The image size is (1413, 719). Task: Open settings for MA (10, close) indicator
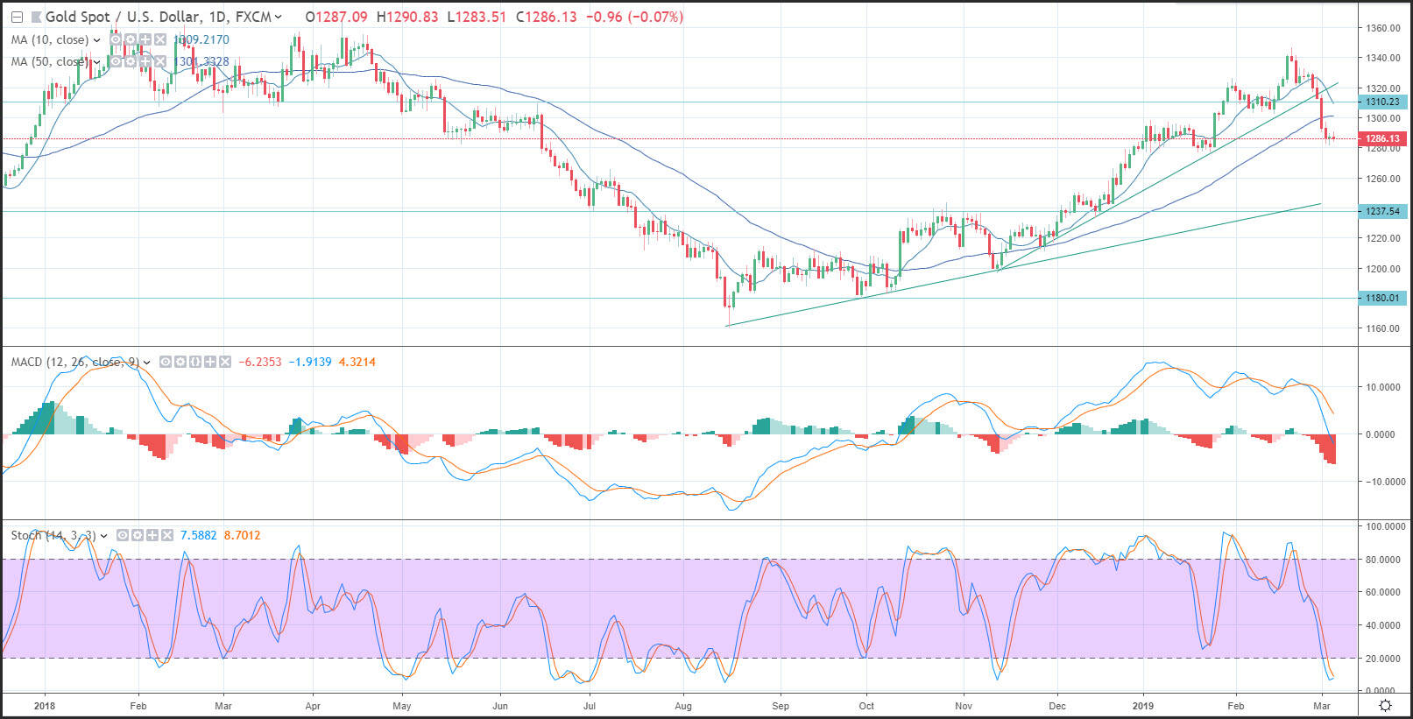tap(131, 39)
